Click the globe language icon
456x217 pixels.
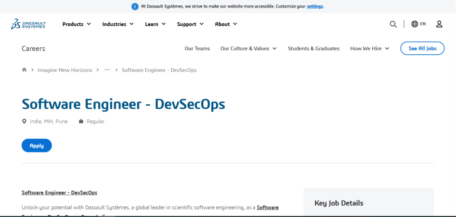tap(415, 24)
